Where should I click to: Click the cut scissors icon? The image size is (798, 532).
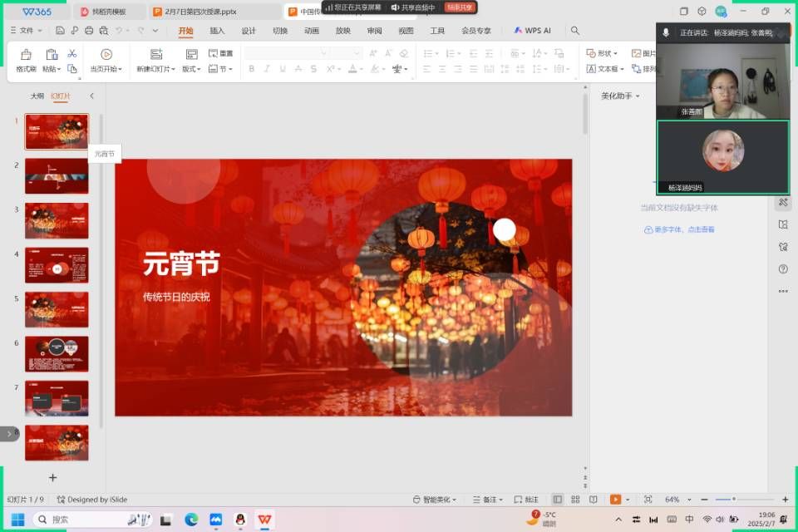72,53
